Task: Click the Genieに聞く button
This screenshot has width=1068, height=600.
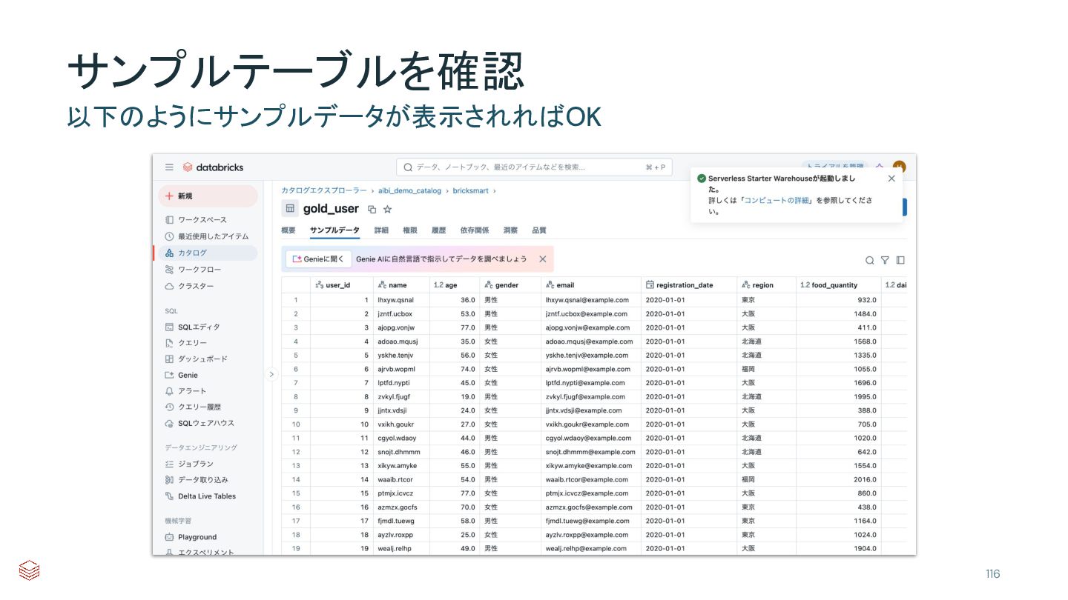Action: pyautogui.click(x=318, y=259)
